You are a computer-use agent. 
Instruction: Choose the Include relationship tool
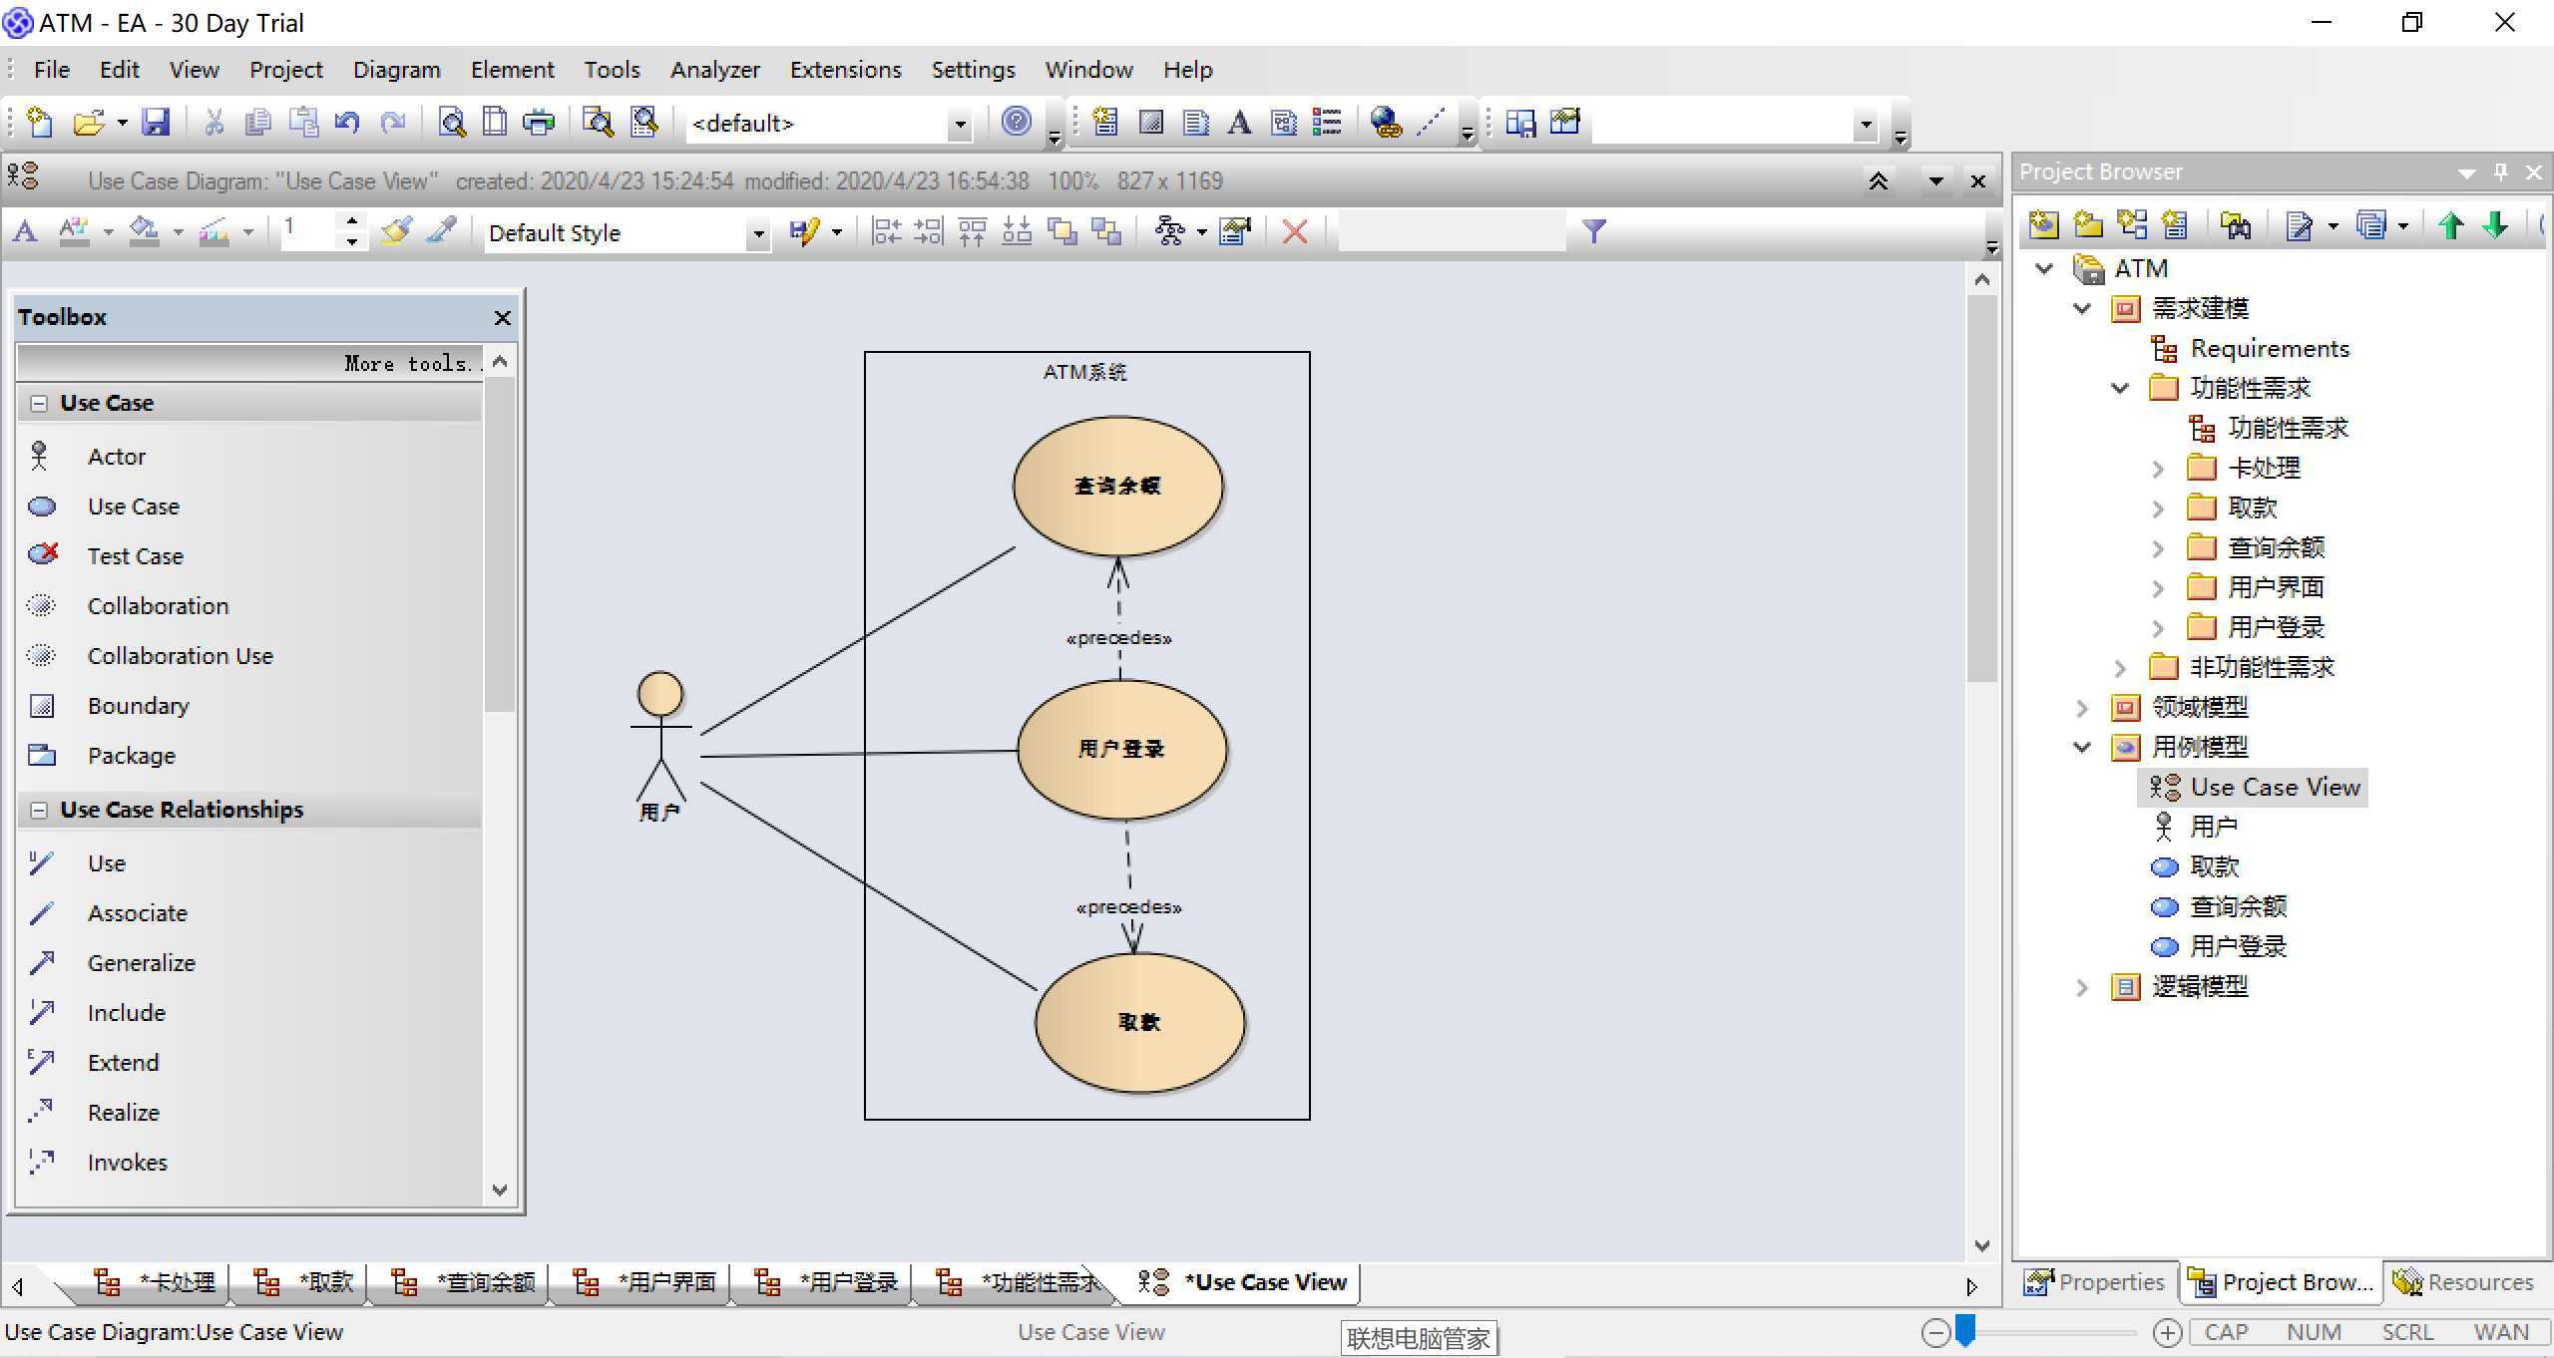126,1013
